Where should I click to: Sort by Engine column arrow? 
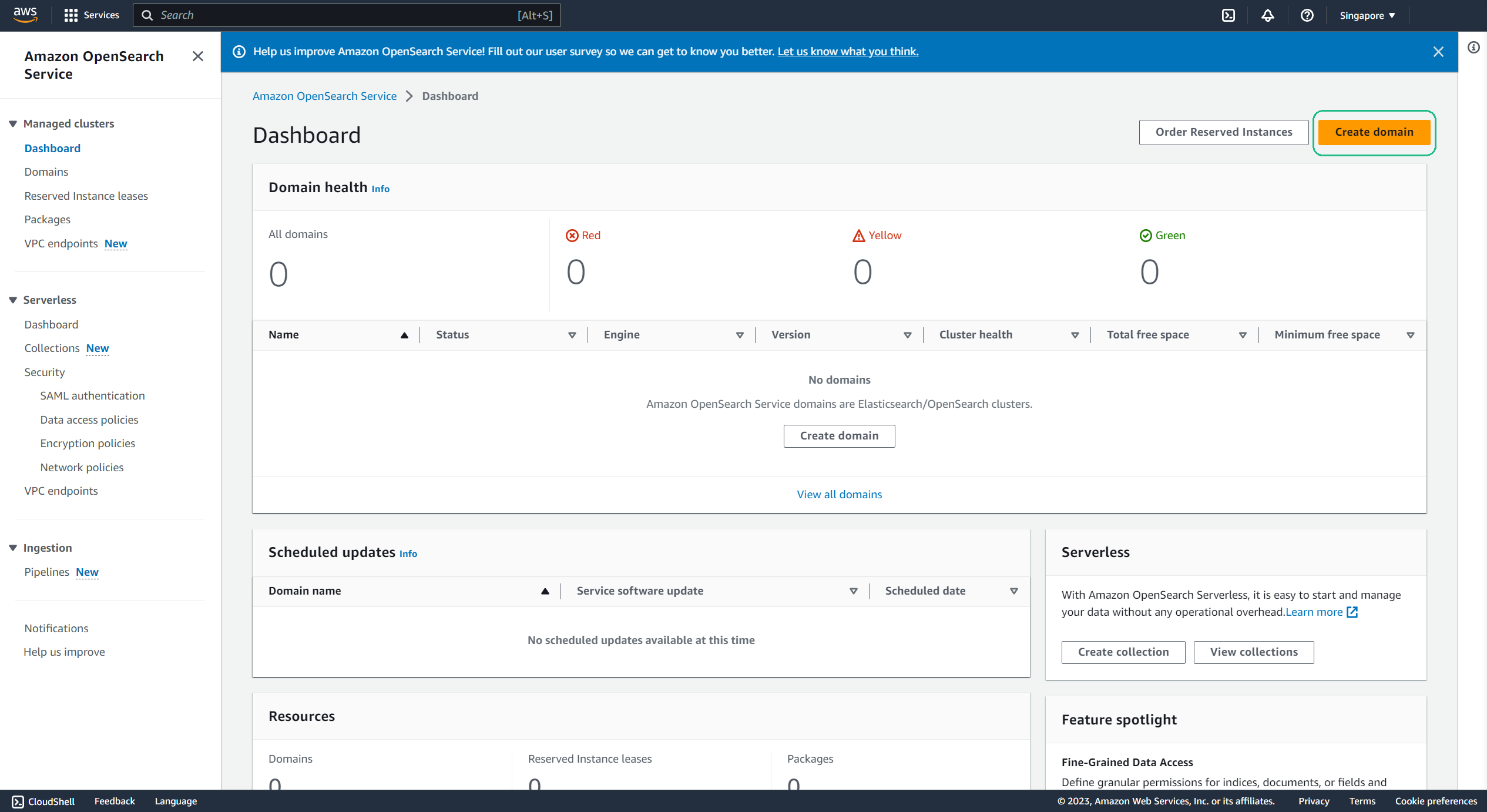(x=740, y=335)
